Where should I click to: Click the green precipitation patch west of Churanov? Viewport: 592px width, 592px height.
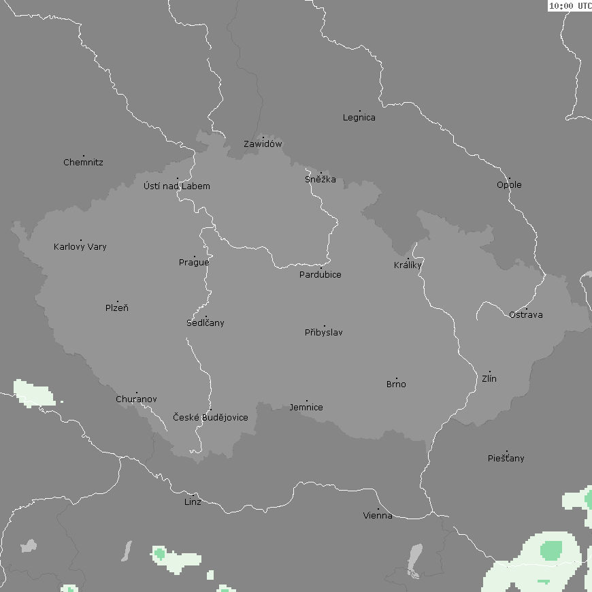34,393
